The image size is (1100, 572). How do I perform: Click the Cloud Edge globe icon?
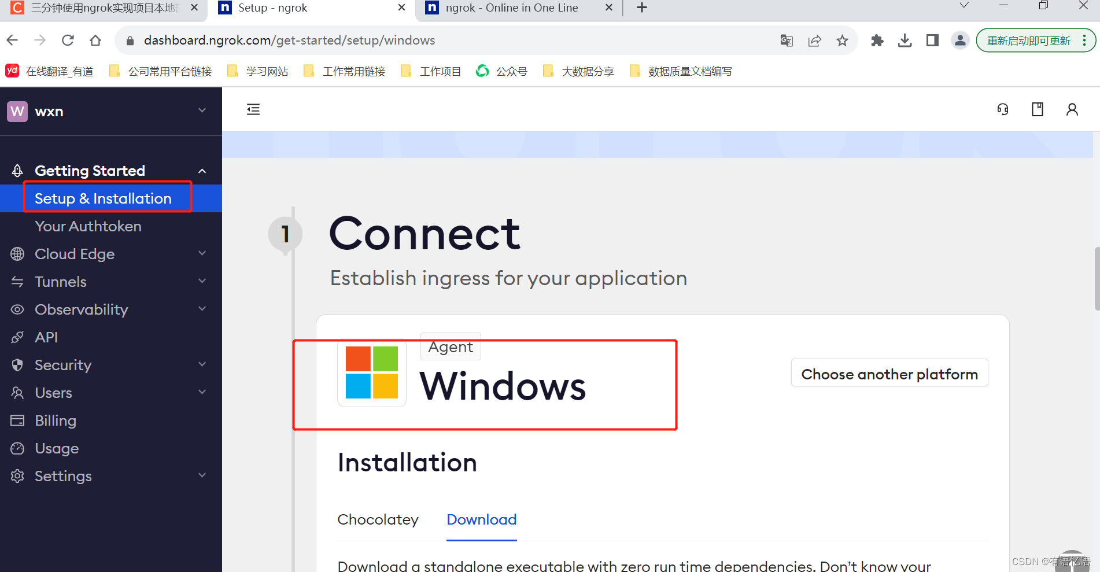pyautogui.click(x=17, y=254)
